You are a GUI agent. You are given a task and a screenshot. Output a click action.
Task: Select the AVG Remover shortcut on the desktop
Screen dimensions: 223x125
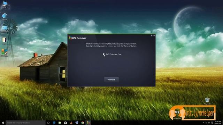tap(4, 53)
